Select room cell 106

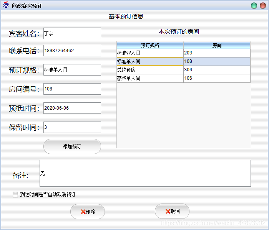pyautogui.click(x=217, y=78)
